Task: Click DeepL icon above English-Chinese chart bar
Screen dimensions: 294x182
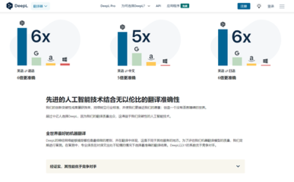Action: pos(122,27)
